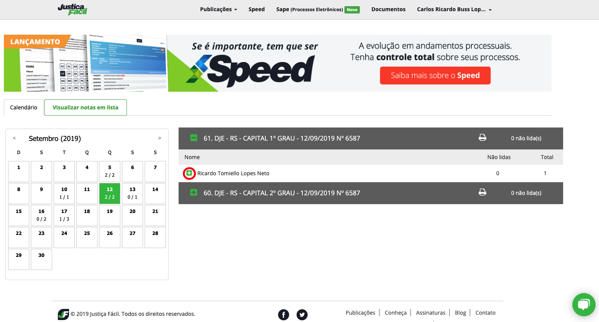Print the 1º GRAU section 61
This screenshot has width=599, height=322.
483,138
